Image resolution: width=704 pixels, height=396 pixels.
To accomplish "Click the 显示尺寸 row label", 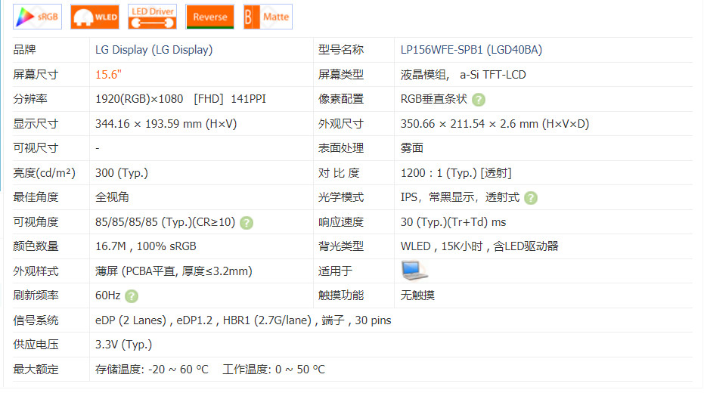I will (36, 124).
